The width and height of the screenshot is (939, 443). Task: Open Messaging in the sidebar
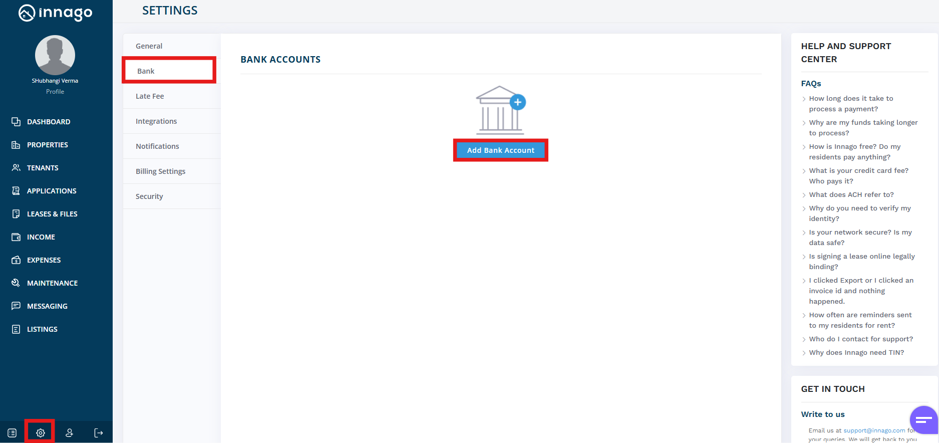(47, 306)
